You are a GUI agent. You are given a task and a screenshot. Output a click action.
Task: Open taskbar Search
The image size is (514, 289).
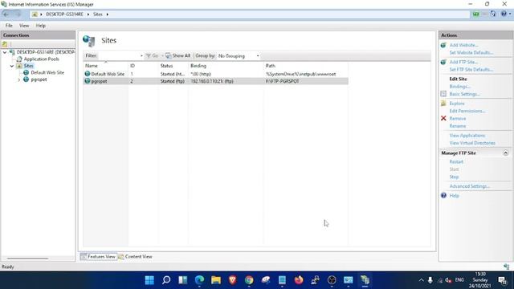click(x=166, y=280)
